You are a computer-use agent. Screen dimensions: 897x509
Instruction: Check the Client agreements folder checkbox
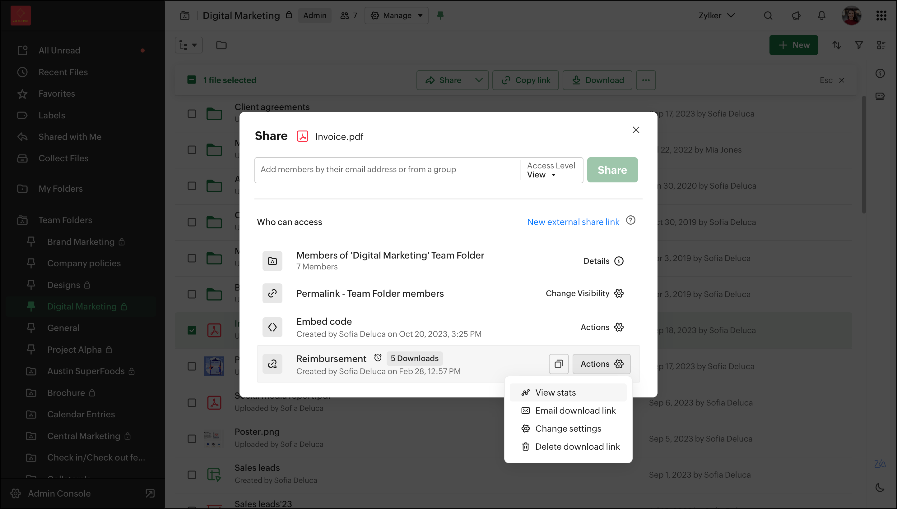tap(192, 114)
